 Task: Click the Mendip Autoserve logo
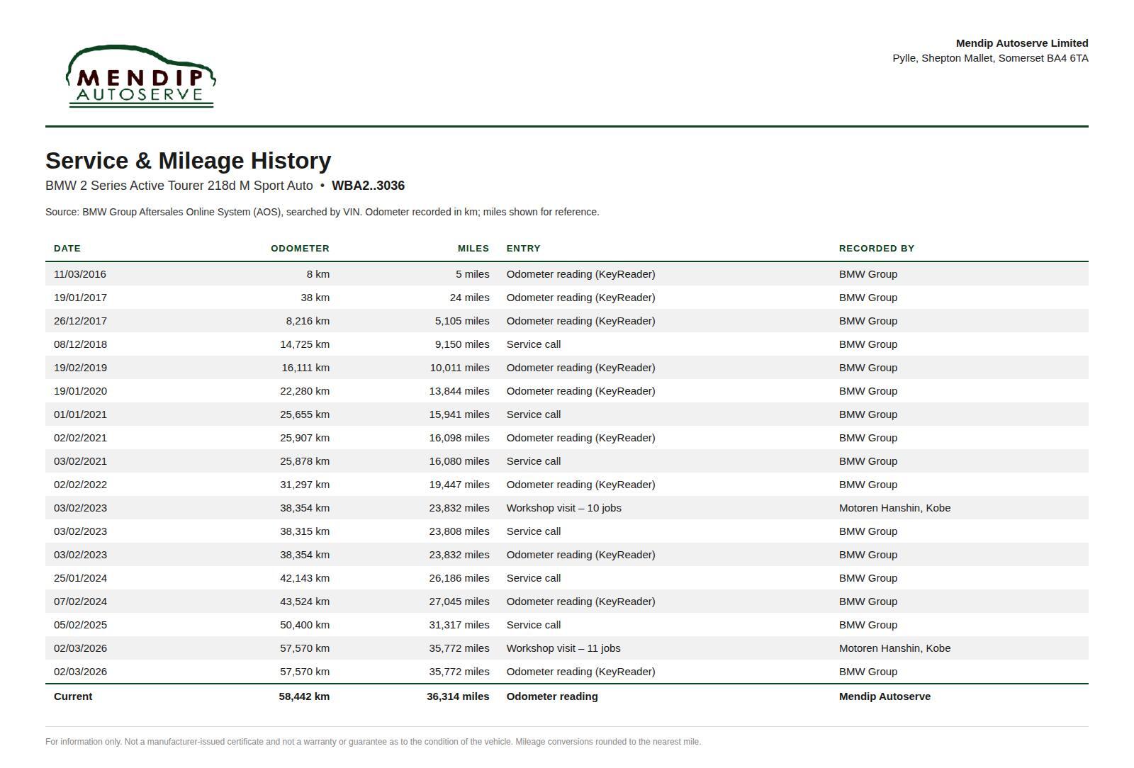pos(141,77)
